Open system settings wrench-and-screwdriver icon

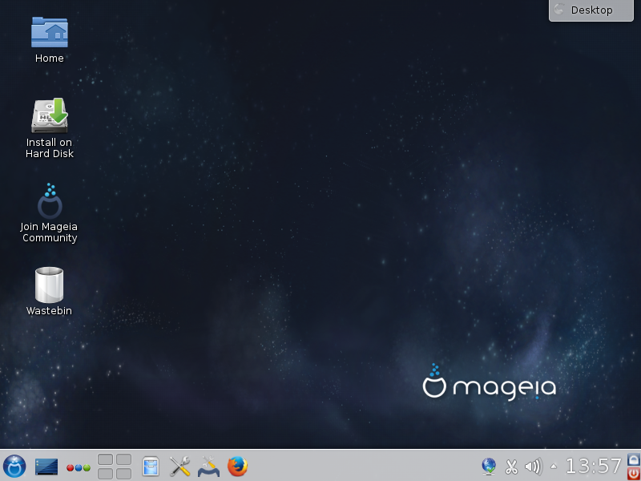coord(179,466)
